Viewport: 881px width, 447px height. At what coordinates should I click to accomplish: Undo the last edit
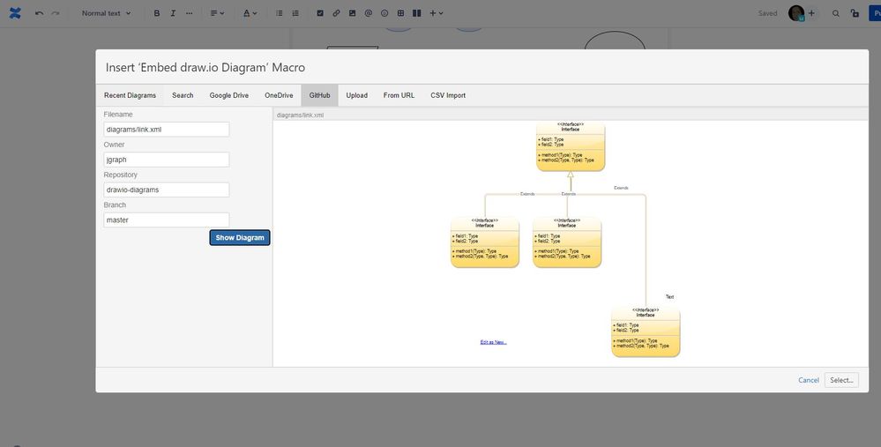39,13
